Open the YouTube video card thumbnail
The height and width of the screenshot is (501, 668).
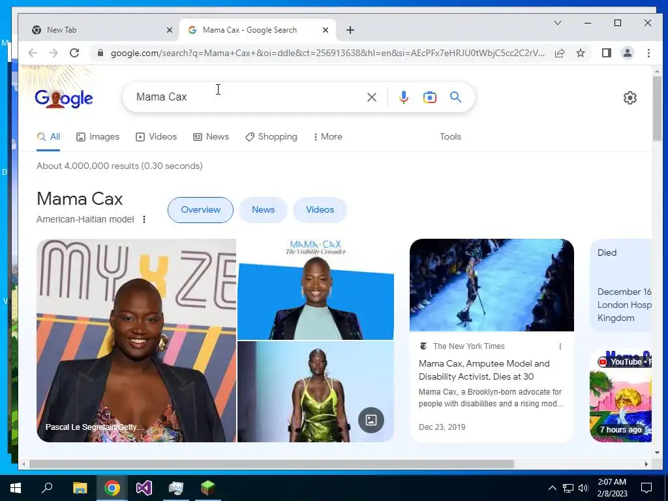621,396
